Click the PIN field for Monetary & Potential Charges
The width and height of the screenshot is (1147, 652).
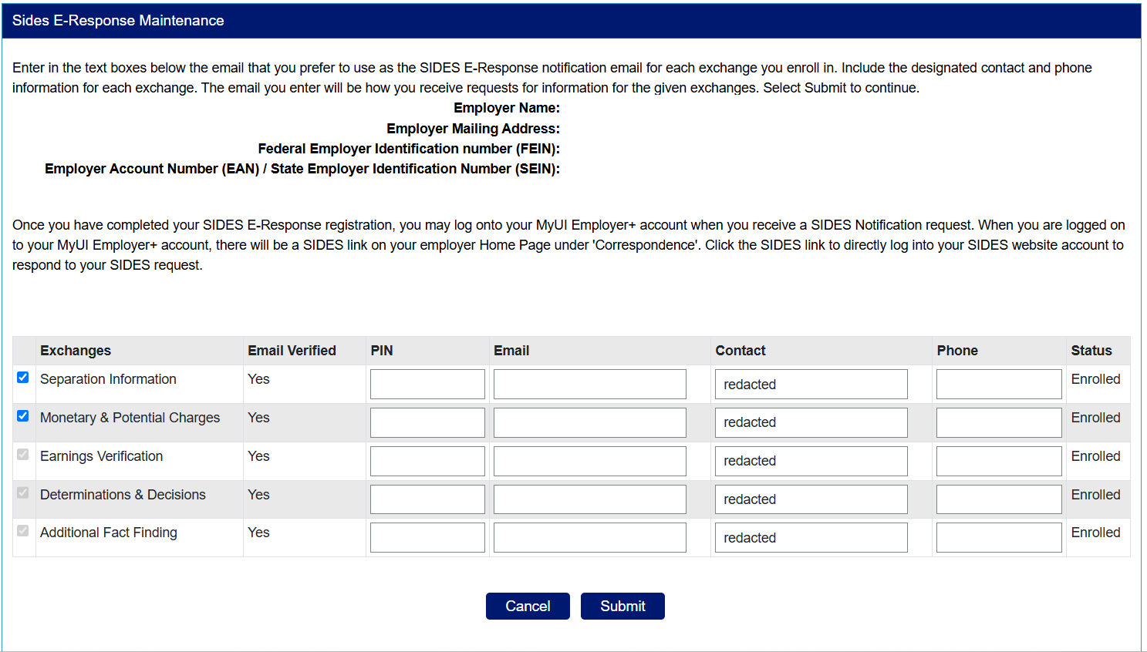click(427, 422)
